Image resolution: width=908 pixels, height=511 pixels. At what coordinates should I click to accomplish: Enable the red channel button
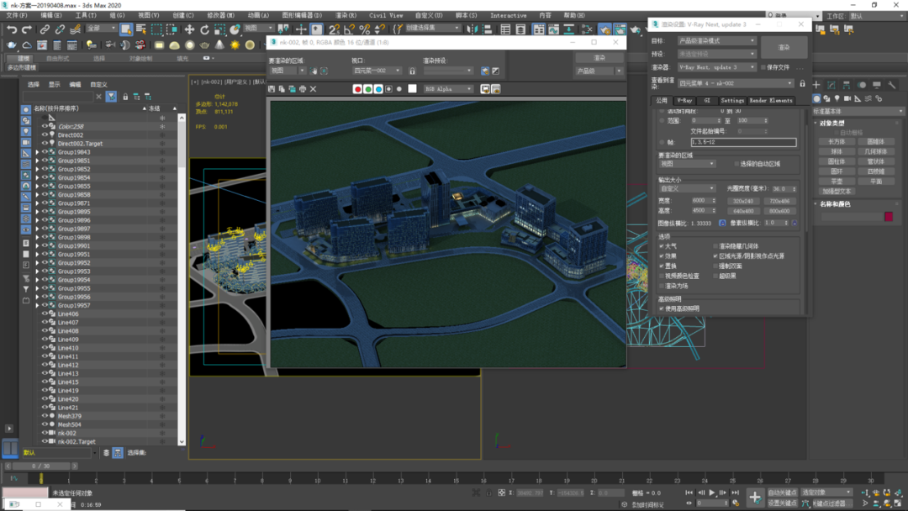(x=357, y=89)
